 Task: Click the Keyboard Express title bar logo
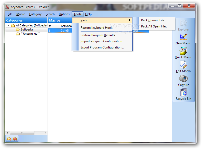click(x=7, y=7)
